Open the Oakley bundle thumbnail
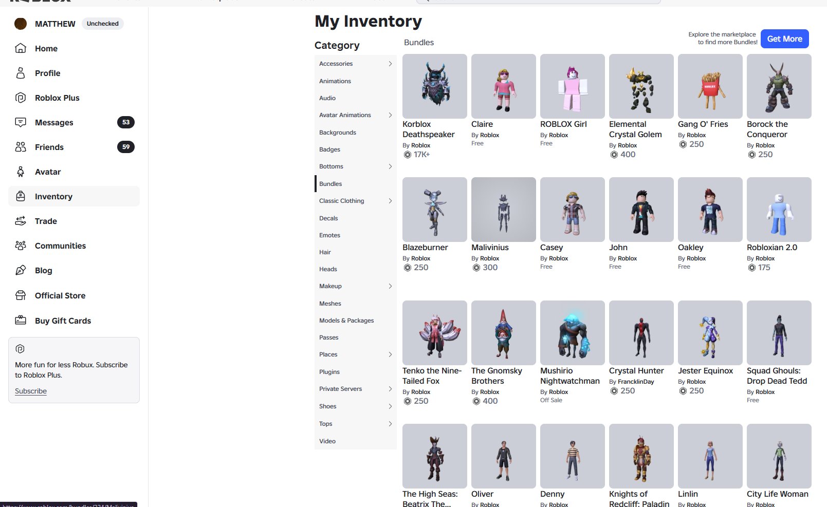This screenshot has width=827, height=507. tap(710, 210)
